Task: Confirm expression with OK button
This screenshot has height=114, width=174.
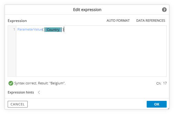Action: coord(157,104)
